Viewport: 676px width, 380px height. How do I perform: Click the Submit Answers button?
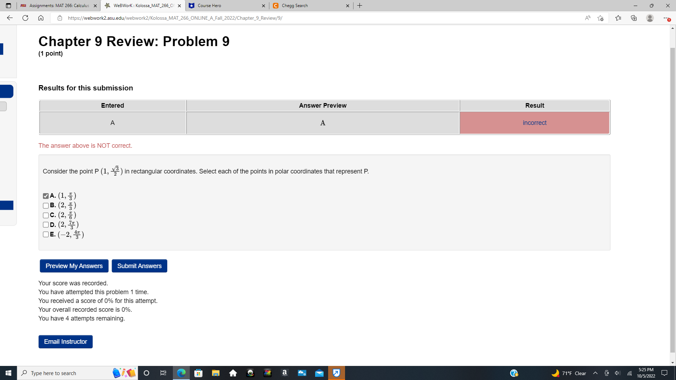(x=139, y=266)
